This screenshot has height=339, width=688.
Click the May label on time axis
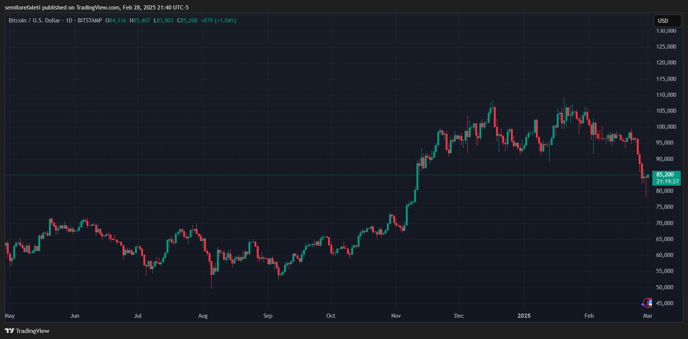tap(10, 316)
